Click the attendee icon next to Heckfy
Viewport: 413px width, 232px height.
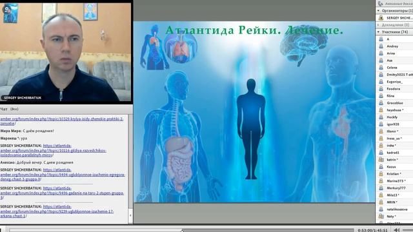click(381, 117)
